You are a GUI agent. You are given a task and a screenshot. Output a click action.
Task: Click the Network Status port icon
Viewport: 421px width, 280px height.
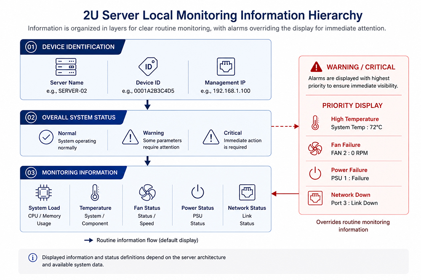tap(247, 192)
